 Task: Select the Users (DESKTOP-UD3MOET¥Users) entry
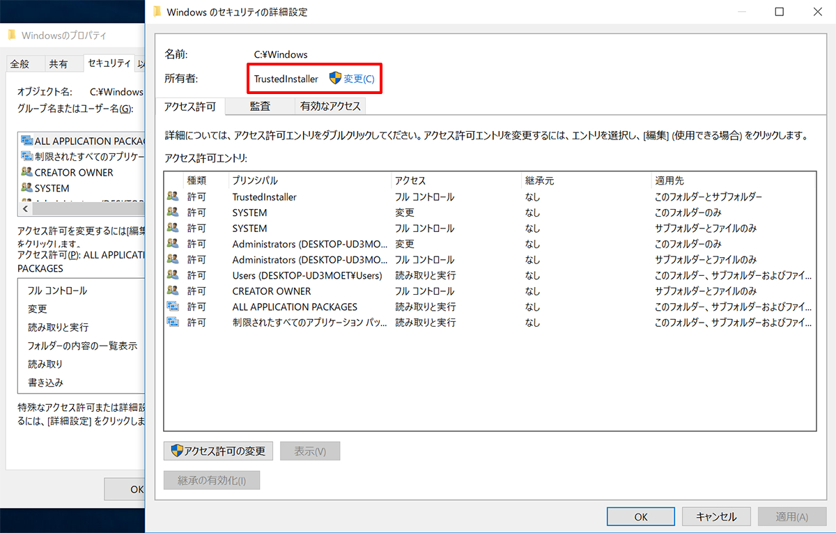[307, 275]
